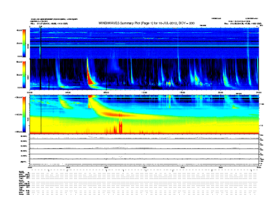
Task: Click the RAD1 heading in bottom status table
Action: pyautogui.click(x=21, y=181)
